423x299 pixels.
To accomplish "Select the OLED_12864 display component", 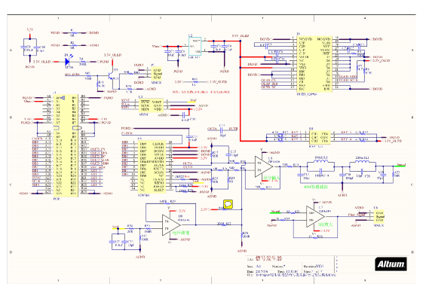I will point(314,64).
